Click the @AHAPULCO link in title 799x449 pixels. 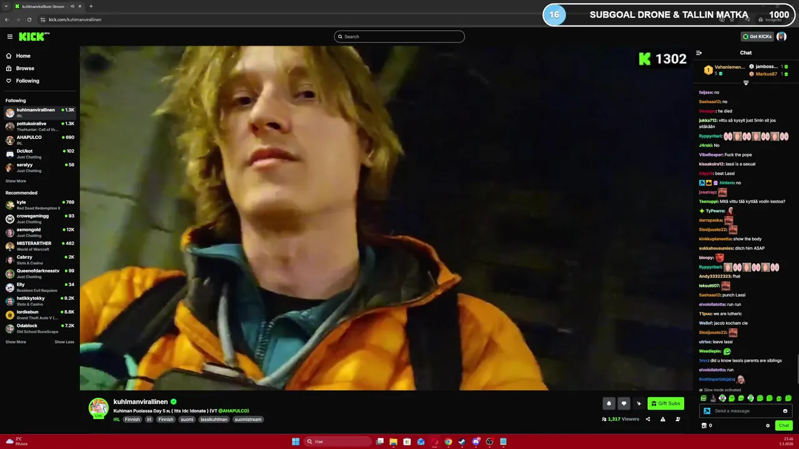pyautogui.click(x=233, y=411)
